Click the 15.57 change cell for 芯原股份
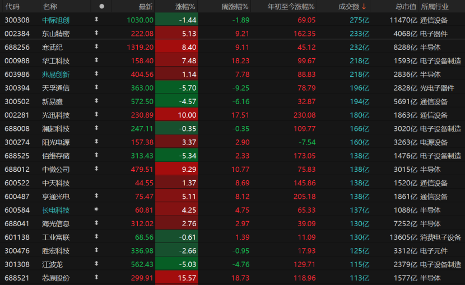 pos(176,278)
